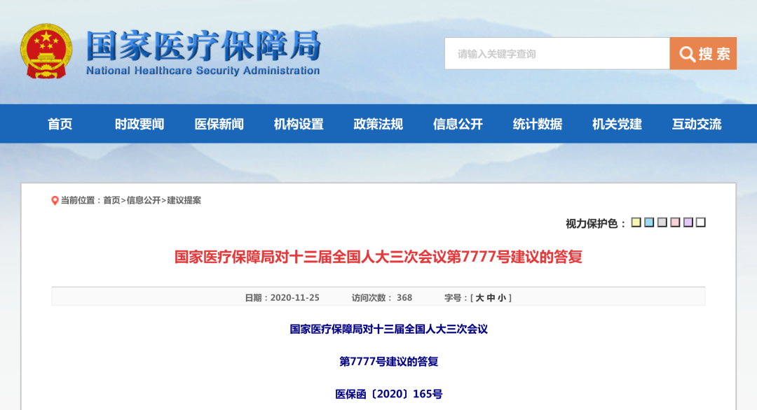
Task: Go to 统计数据 section
Action: [538, 124]
